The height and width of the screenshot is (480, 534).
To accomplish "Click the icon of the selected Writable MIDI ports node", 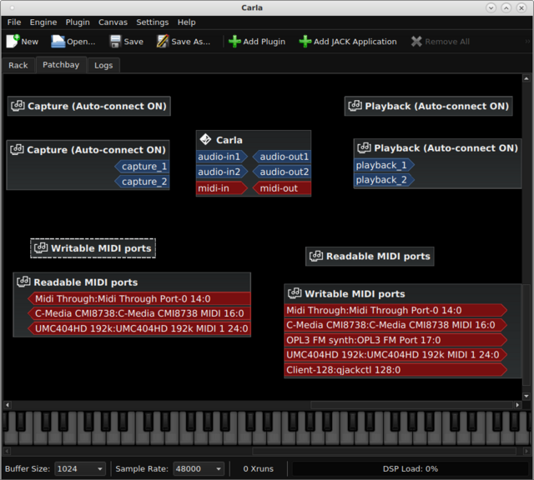I will [x=41, y=247].
